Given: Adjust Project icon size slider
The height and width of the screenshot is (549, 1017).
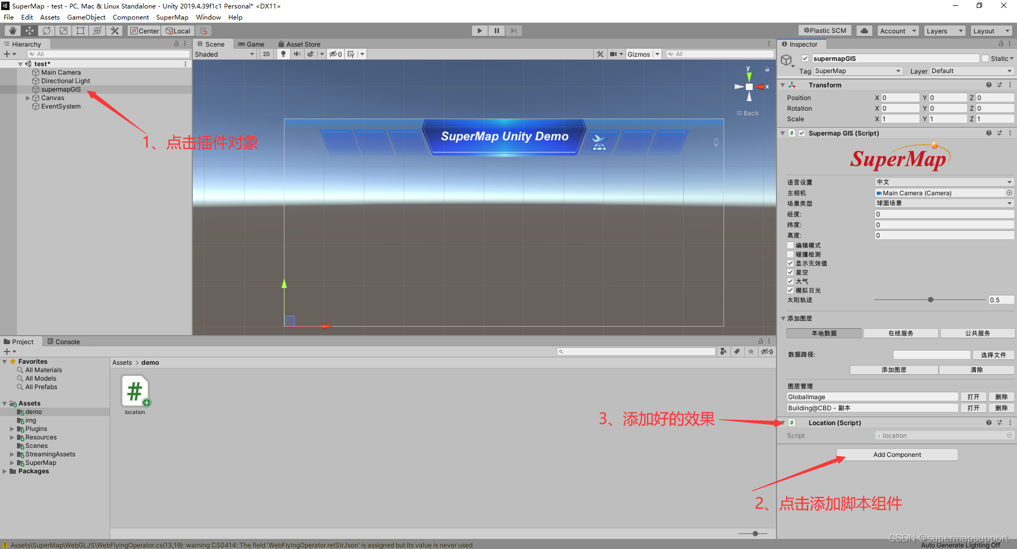Looking at the screenshot, I should coord(755,534).
